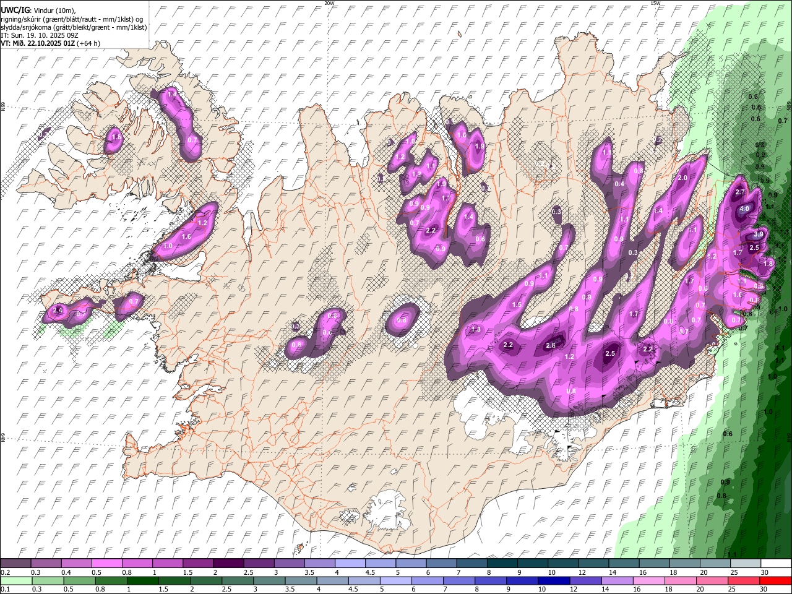The image size is (792, 594).
Task: Click the 'UWC/IG: Vindur (10m)' title text
Action: (39, 11)
